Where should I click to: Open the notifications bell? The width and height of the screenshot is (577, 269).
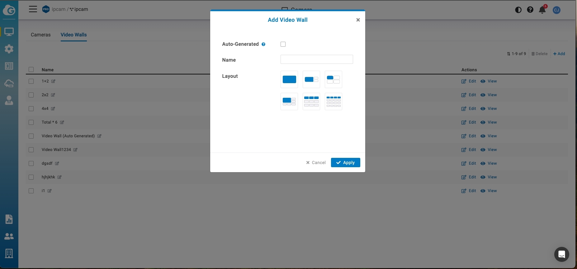(542, 10)
